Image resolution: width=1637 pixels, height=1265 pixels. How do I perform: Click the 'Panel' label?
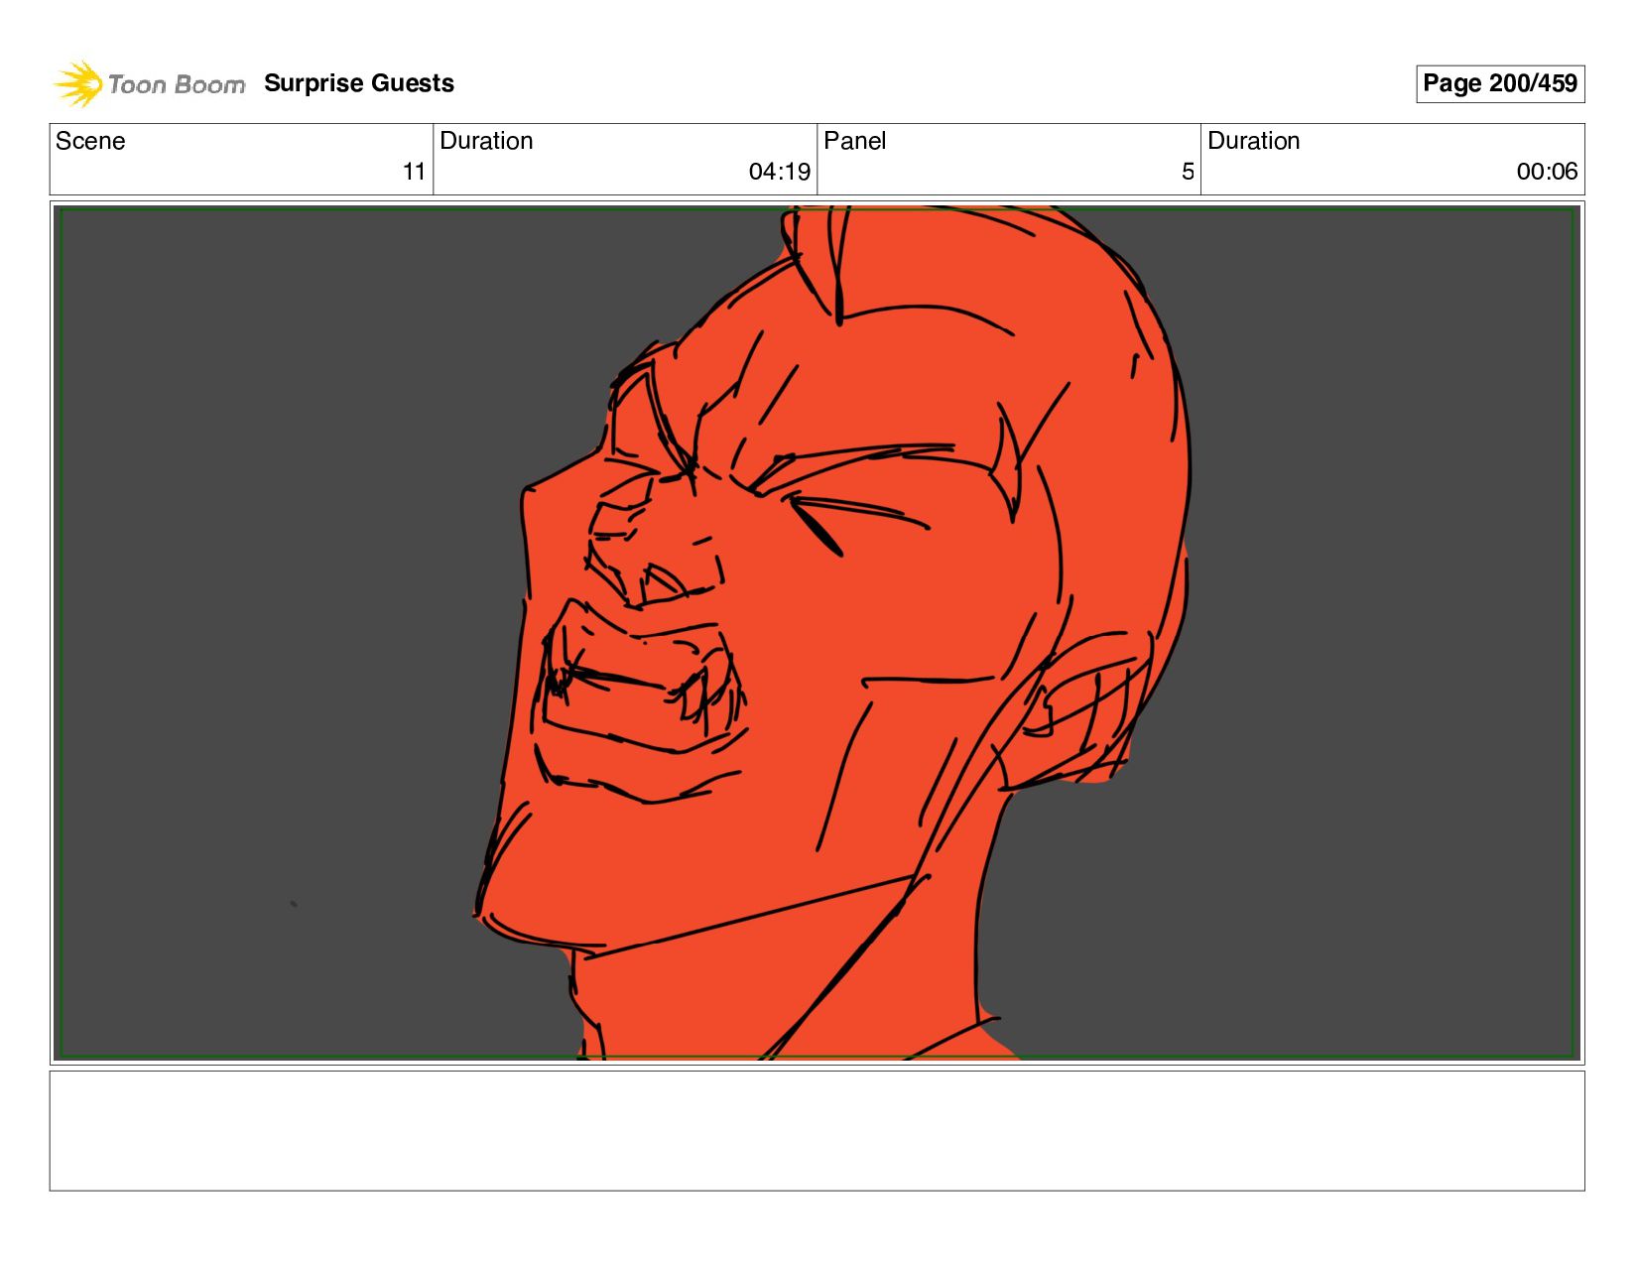pyautogui.click(x=855, y=141)
